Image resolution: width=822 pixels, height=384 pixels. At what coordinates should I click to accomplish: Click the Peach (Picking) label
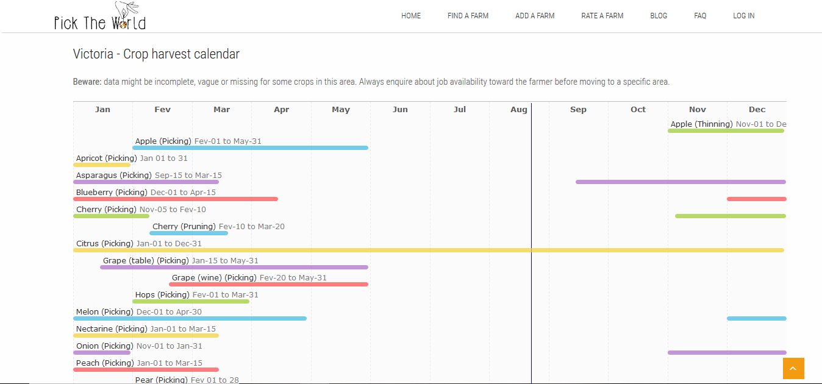104,363
